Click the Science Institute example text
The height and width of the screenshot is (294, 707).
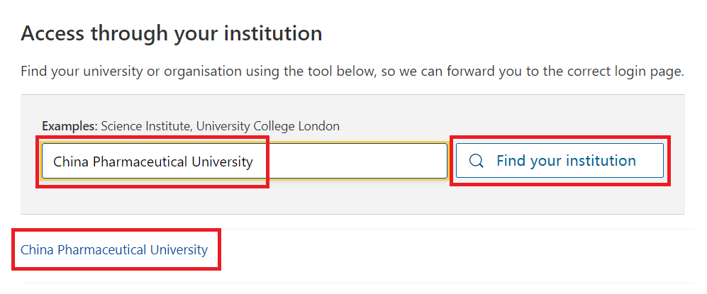coord(145,126)
